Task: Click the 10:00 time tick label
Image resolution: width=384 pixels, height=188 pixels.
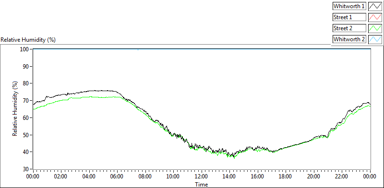Action: tap(173, 176)
